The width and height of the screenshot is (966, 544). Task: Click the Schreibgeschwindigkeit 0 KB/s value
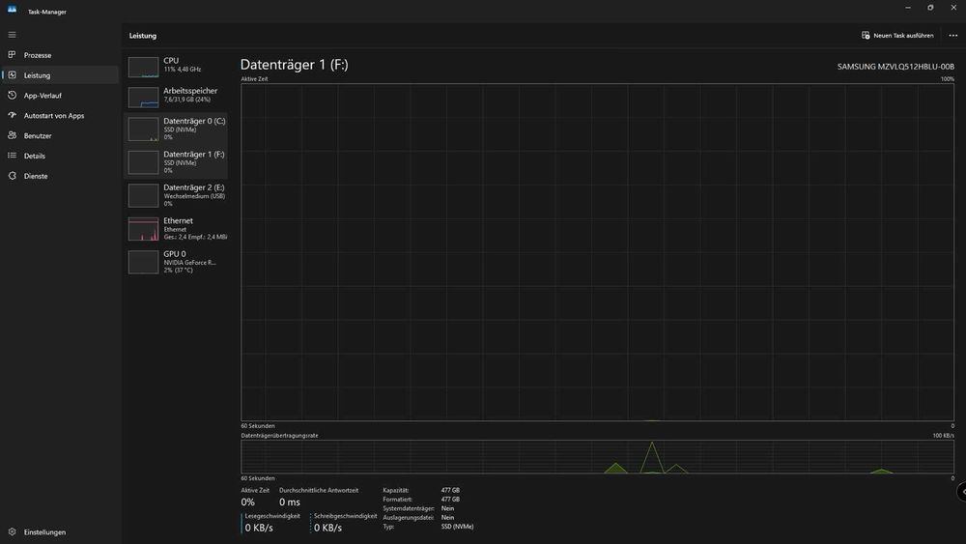[x=327, y=528]
